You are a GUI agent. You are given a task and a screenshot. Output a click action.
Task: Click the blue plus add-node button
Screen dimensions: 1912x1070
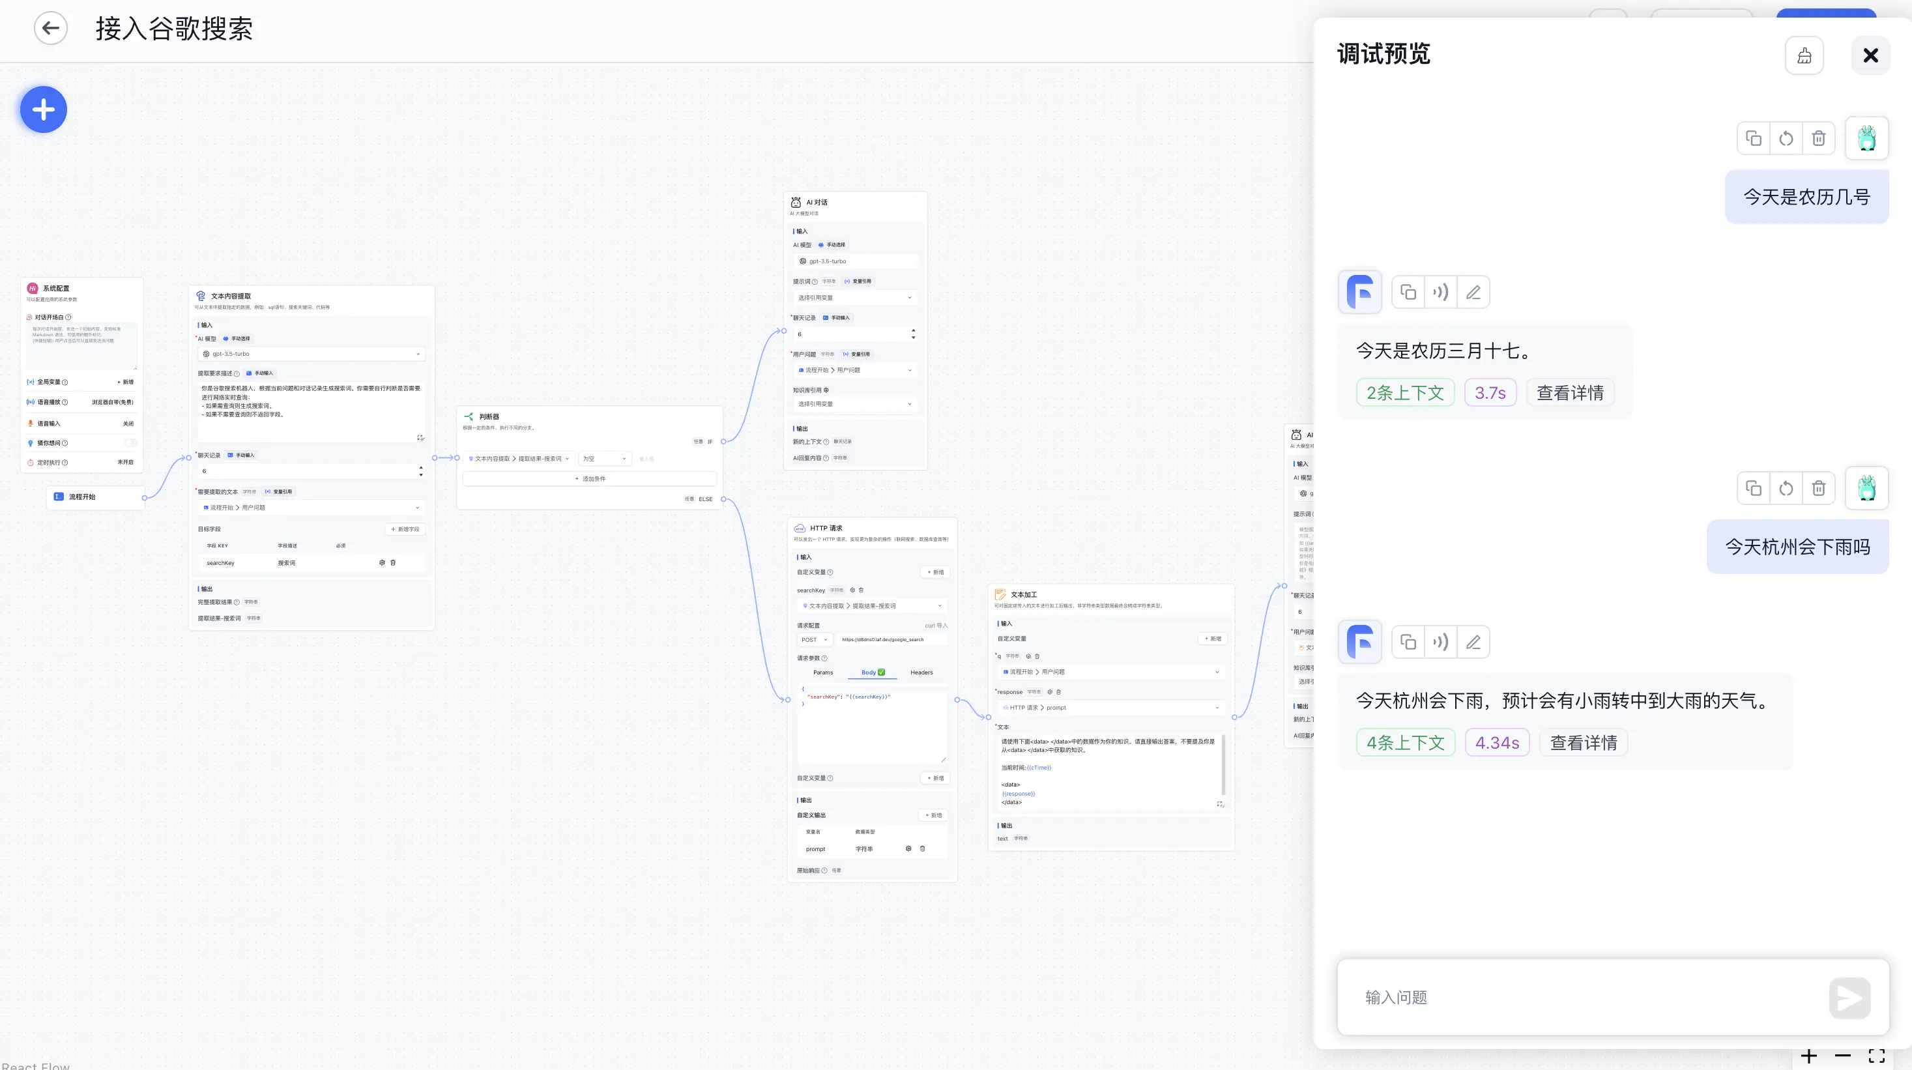[x=43, y=110]
